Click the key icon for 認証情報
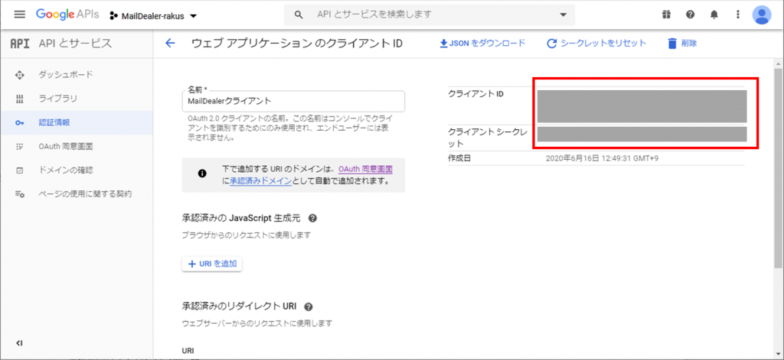Viewport: 784px width, 360px height. (19, 123)
